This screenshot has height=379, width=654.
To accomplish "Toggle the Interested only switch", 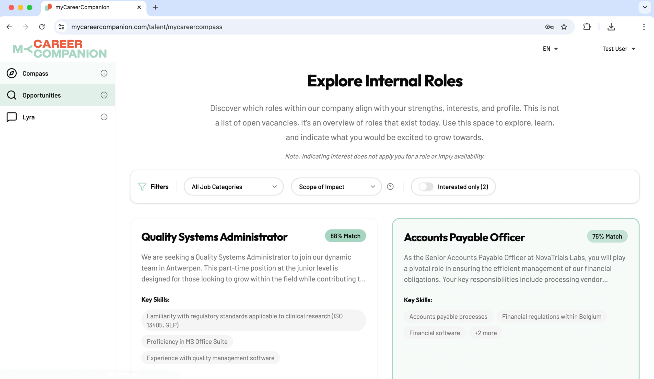I will pos(426,187).
